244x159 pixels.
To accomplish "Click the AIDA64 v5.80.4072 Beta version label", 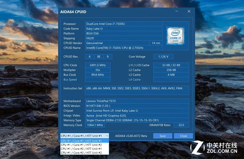I will [131, 136].
